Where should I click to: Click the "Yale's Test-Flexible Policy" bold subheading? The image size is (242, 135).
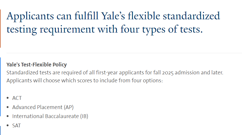37,65
